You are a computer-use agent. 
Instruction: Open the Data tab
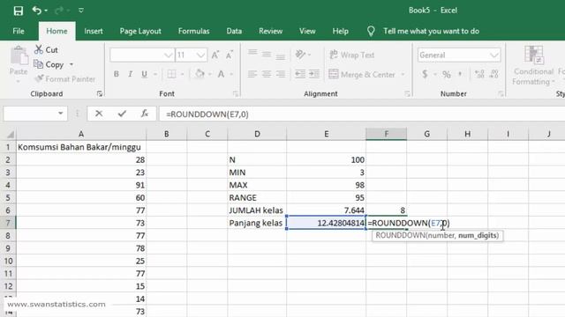tap(234, 32)
